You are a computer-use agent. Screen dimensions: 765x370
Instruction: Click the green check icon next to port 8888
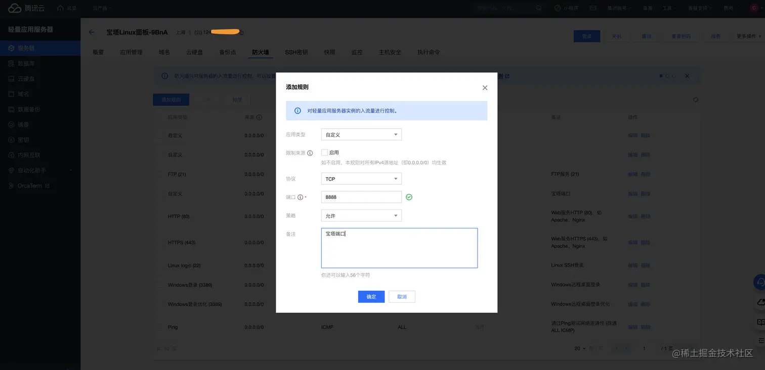pyautogui.click(x=409, y=197)
